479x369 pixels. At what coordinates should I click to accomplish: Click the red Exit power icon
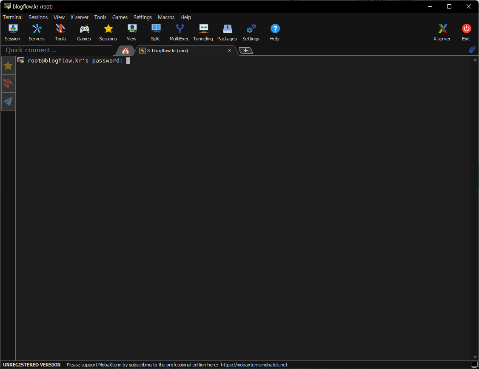point(466,32)
